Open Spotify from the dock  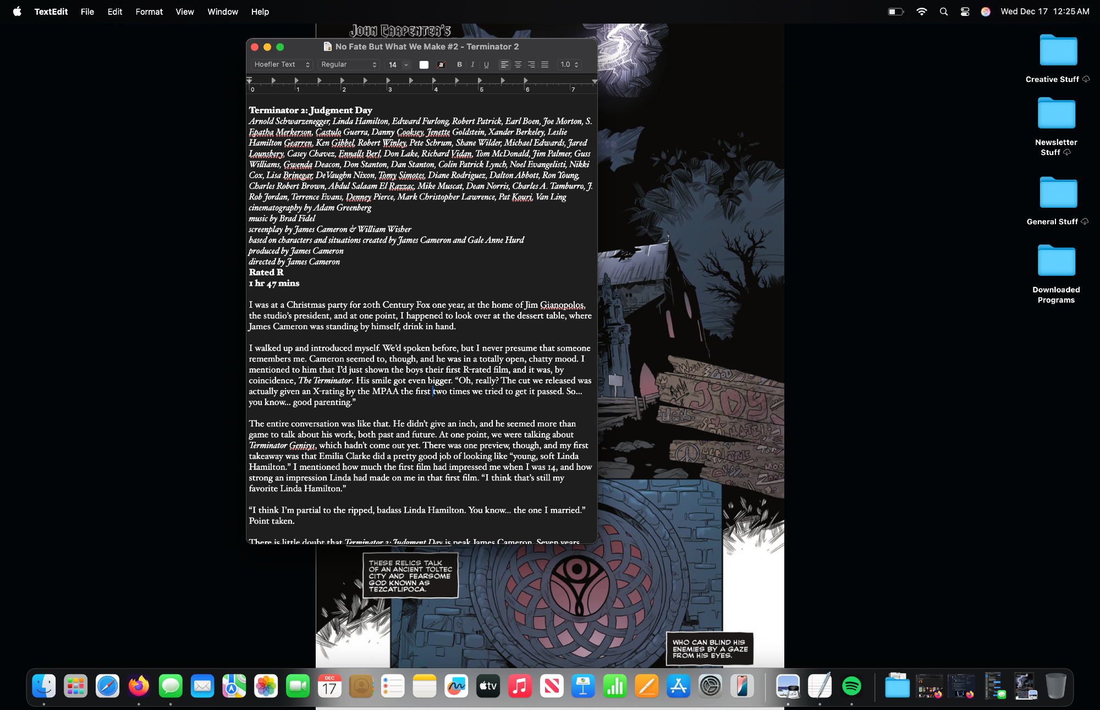pyautogui.click(x=851, y=686)
